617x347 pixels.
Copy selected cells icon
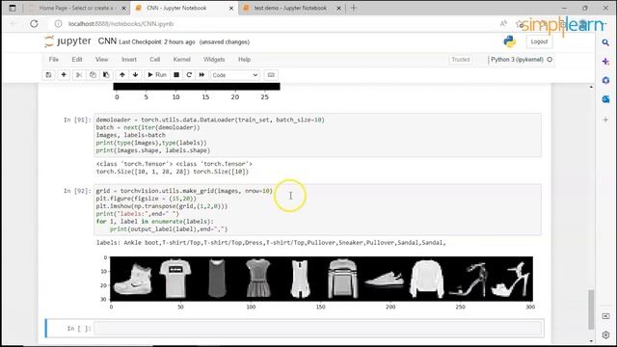click(93, 75)
